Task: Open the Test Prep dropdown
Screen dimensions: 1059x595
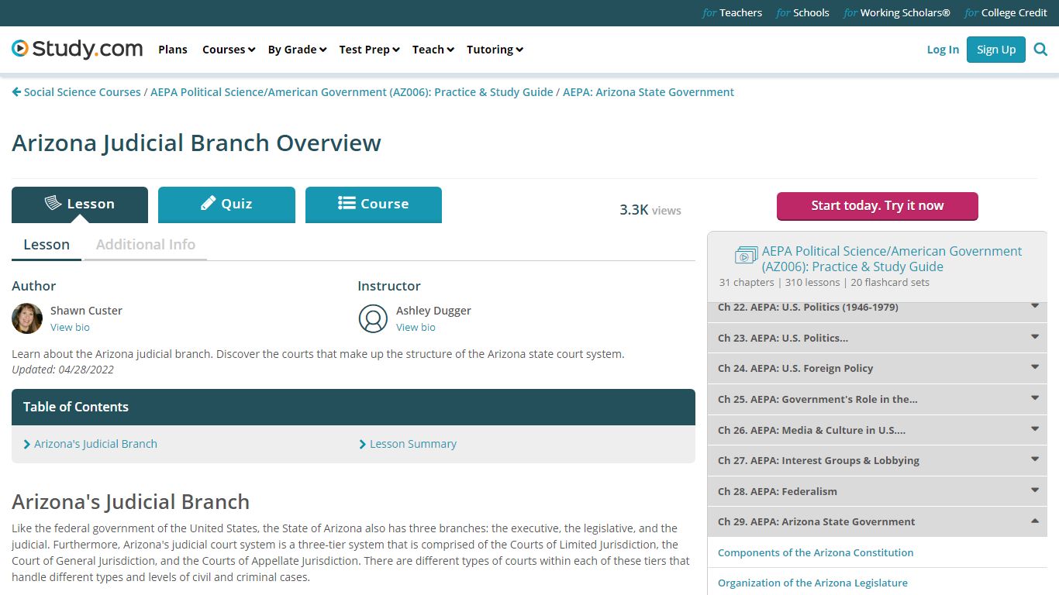Action: click(x=369, y=50)
